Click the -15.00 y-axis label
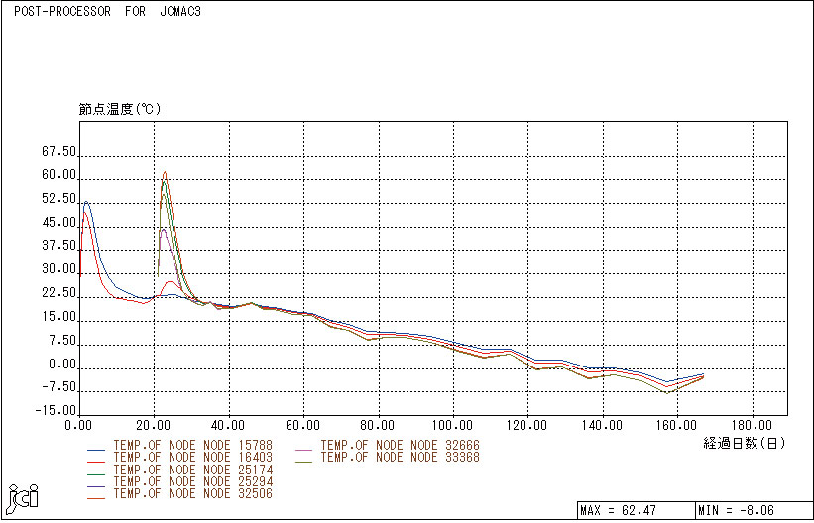 click(56, 411)
